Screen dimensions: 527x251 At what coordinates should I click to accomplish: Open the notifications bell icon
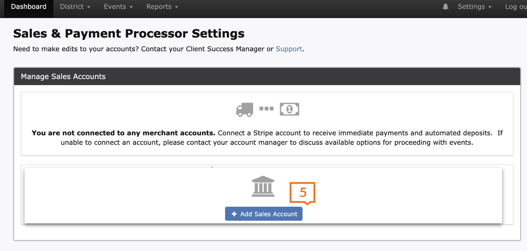pyautogui.click(x=445, y=7)
